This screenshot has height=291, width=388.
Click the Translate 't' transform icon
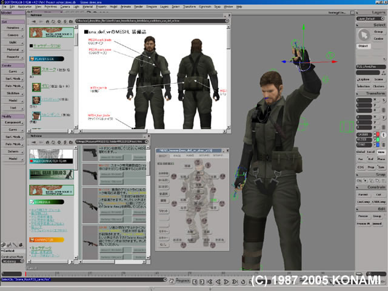pyautogui.click(x=383, y=135)
